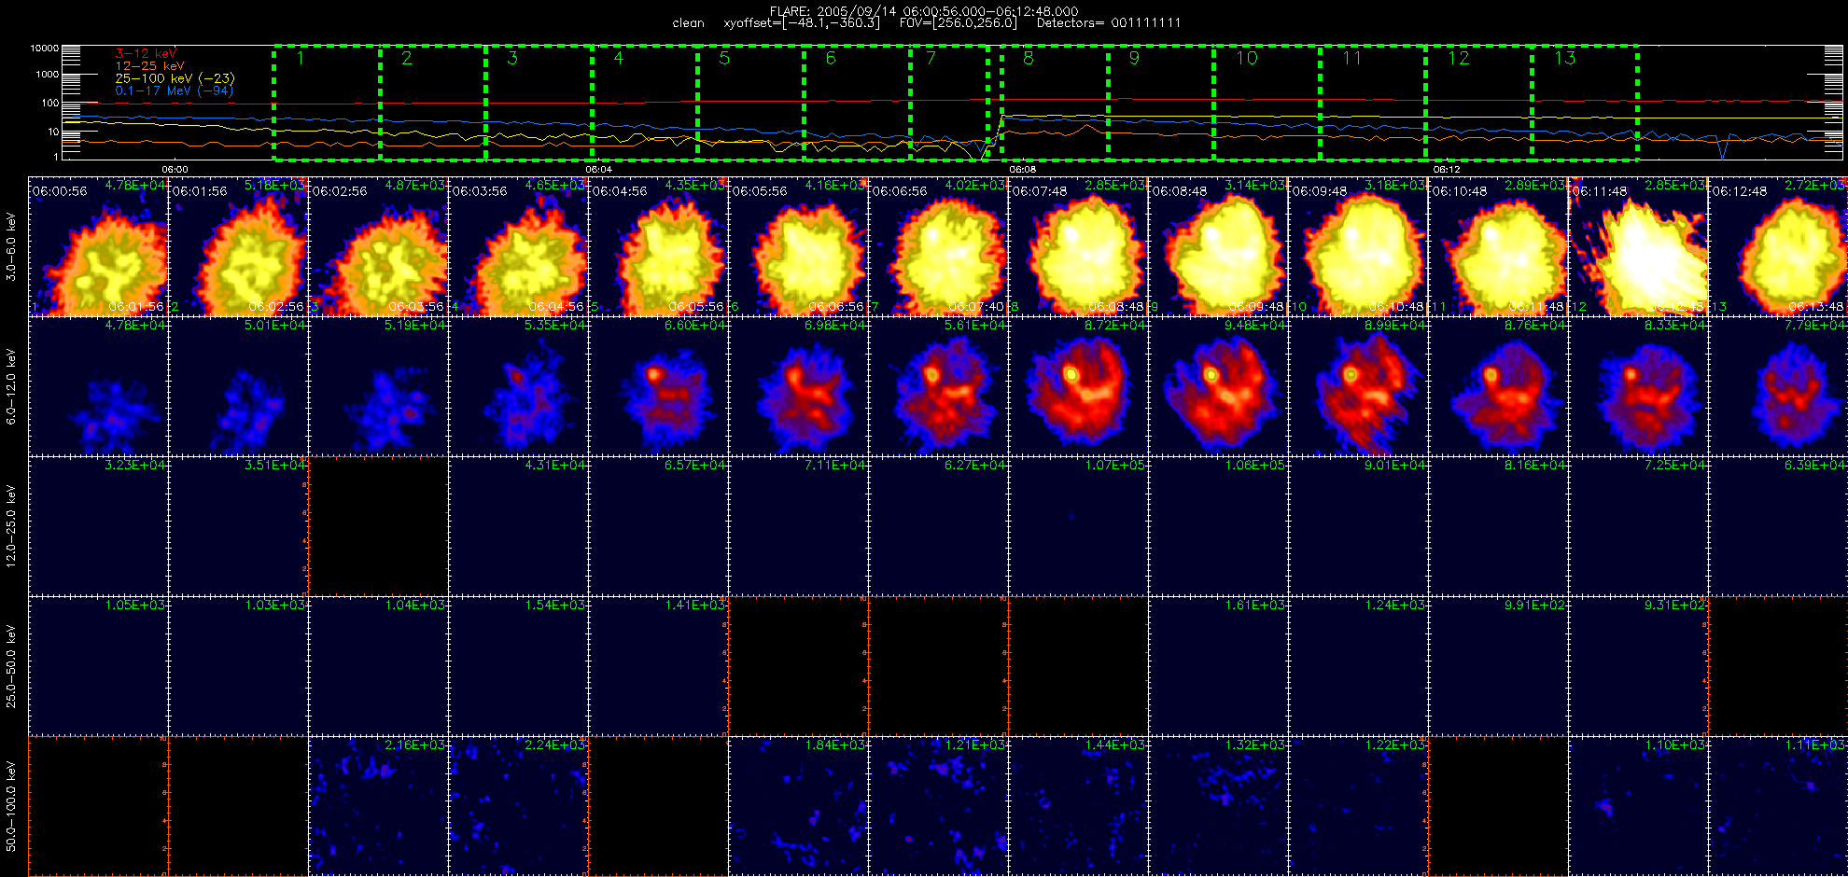Select the 6.0-12.0 keV image labeled 5.01E+04
The height and width of the screenshot is (877, 1848).
(239, 386)
